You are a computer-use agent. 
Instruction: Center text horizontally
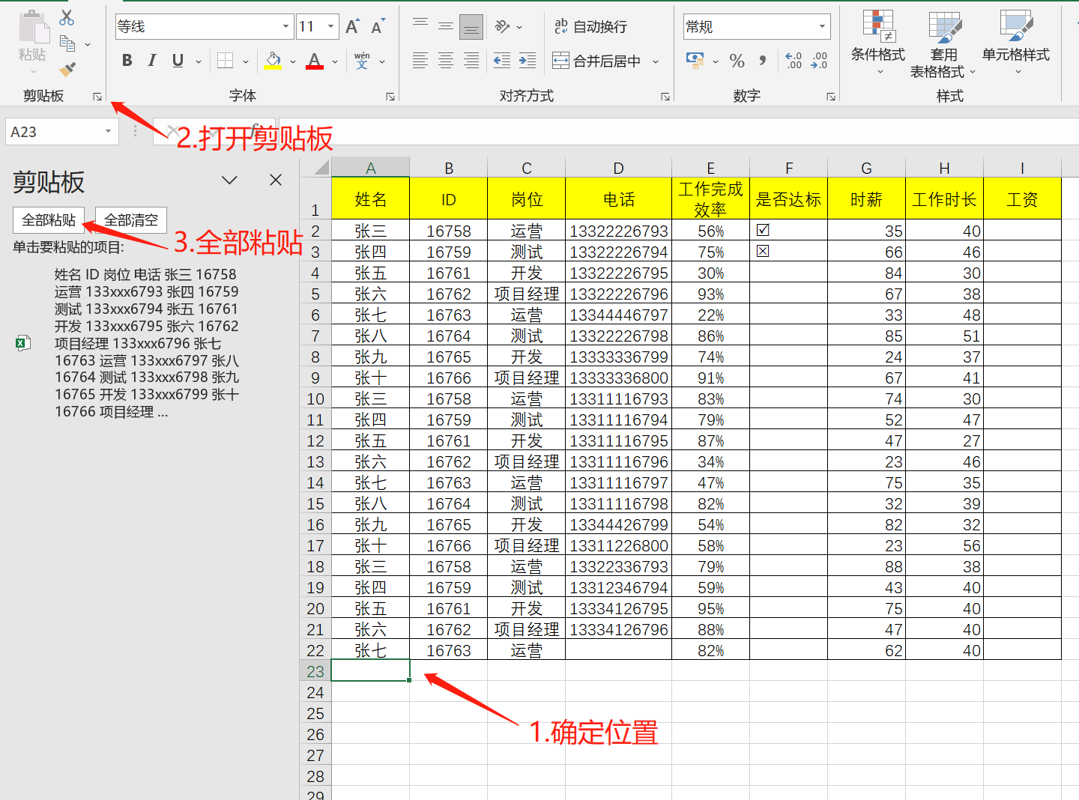(x=446, y=61)
